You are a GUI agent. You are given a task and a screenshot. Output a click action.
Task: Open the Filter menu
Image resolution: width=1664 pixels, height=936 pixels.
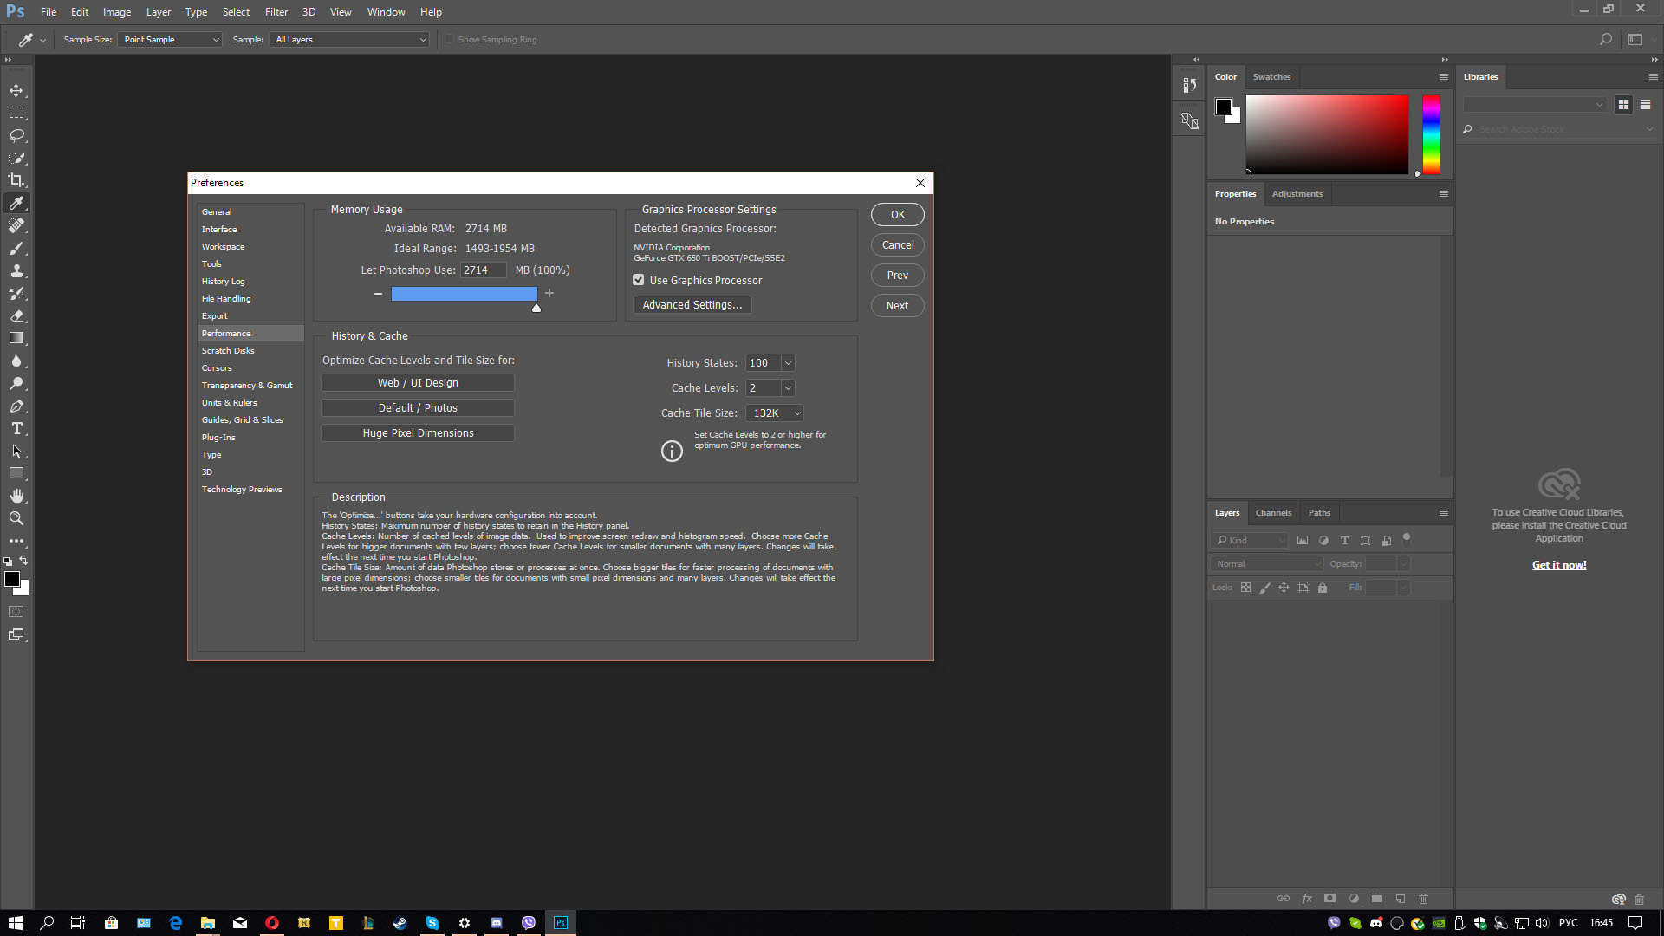pyautogui.click(x=276, y=12)
